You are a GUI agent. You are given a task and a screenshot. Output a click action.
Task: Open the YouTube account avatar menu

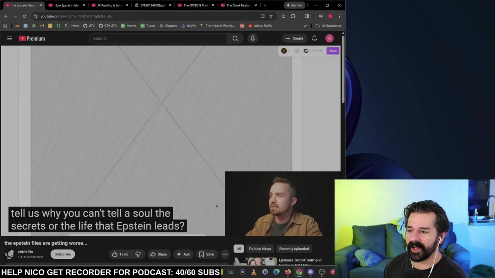(329, 38)
